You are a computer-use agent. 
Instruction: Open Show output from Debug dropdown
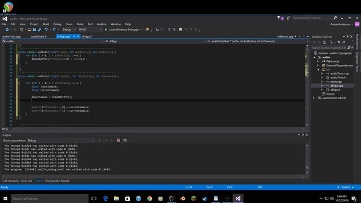(x=61, y=140)
